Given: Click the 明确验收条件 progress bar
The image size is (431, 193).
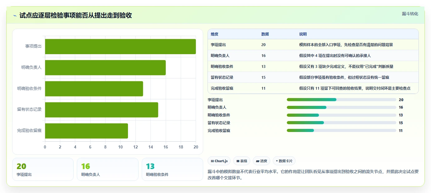Looking at the screenshot, I should pos(341,115).
